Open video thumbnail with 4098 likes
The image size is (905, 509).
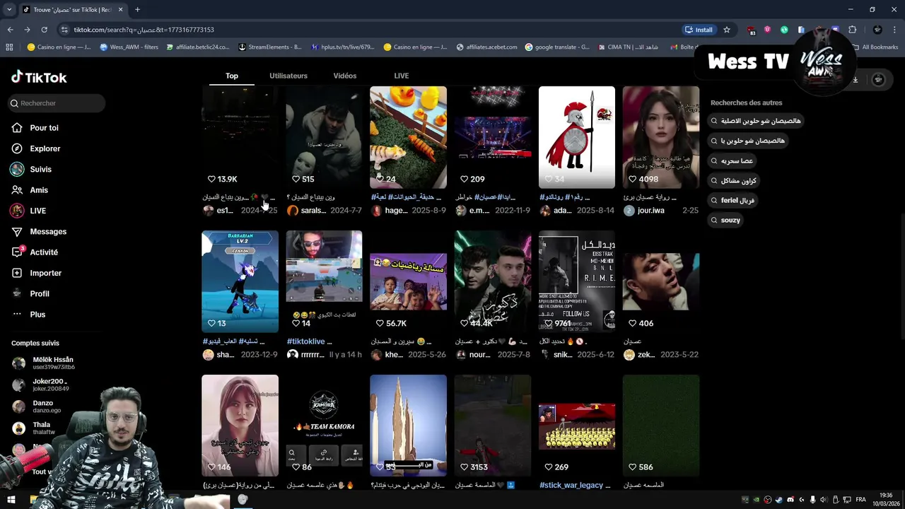[x=661, y=137]
